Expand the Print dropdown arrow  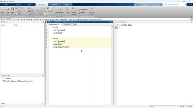[x=22, y=14]
